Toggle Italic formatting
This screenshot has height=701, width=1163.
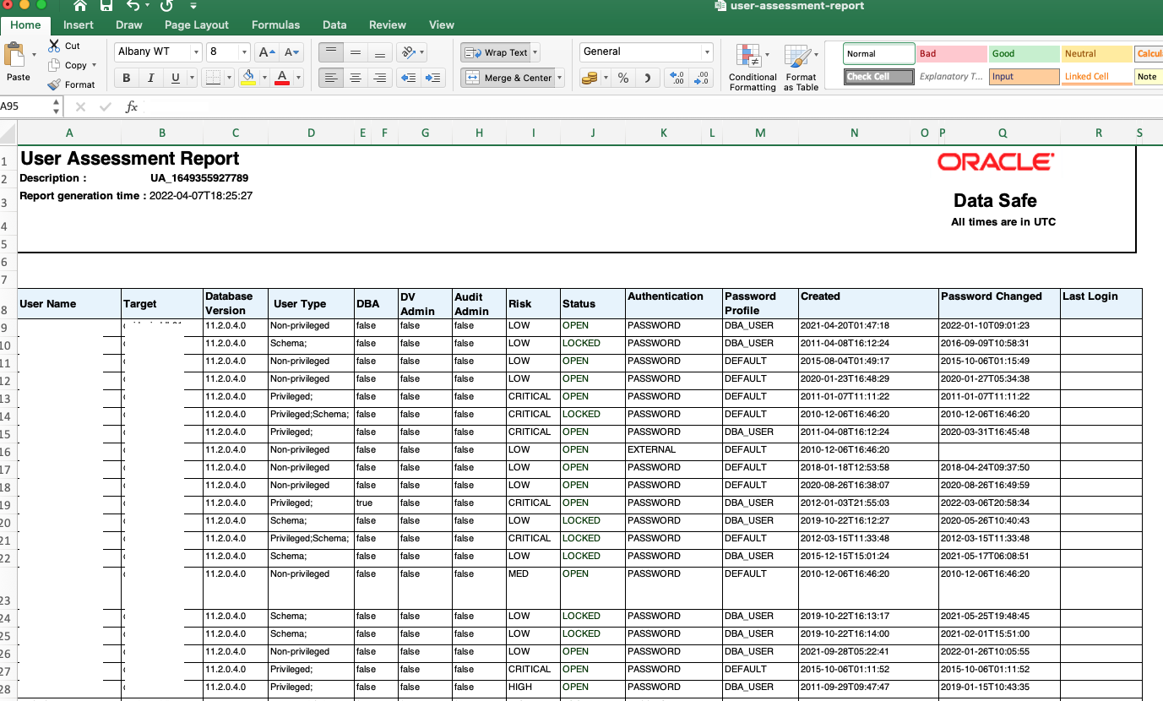pyautogui.click(x=151, y=78)
